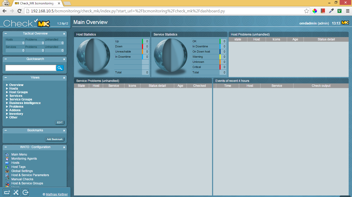Click the EDIT button in Views
The width and height of the screenshot is (352, 197).
[x=60, y=123]
